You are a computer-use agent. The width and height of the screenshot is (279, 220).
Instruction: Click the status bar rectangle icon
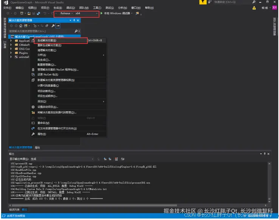click(3, 216)
